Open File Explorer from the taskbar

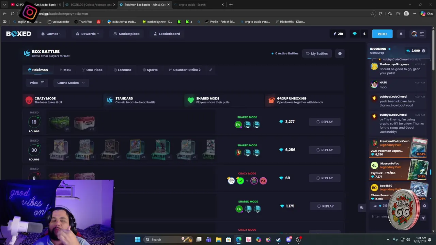pyautogui.click(x=219, y=240)
